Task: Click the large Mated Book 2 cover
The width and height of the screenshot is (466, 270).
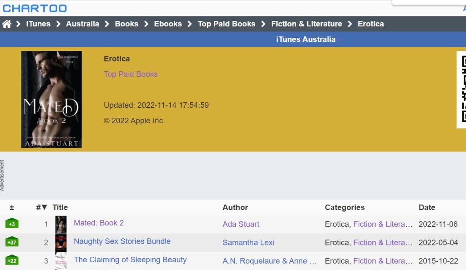Action: tap(51, 99)
